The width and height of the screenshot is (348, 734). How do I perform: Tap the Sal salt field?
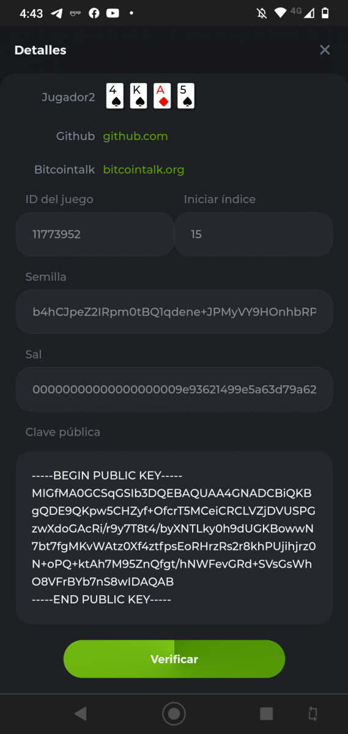click(174, 389)
